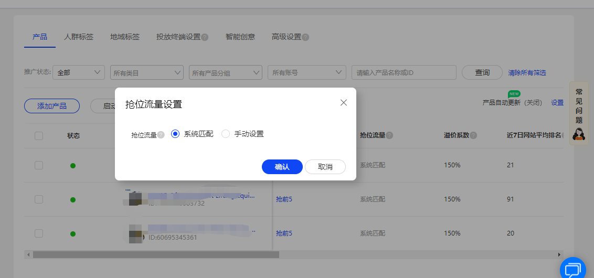This screenshot has width=594, height=278.
Task: Click help icon next to 抢位流量 label in dialog
Action: (x=161, y=134)
